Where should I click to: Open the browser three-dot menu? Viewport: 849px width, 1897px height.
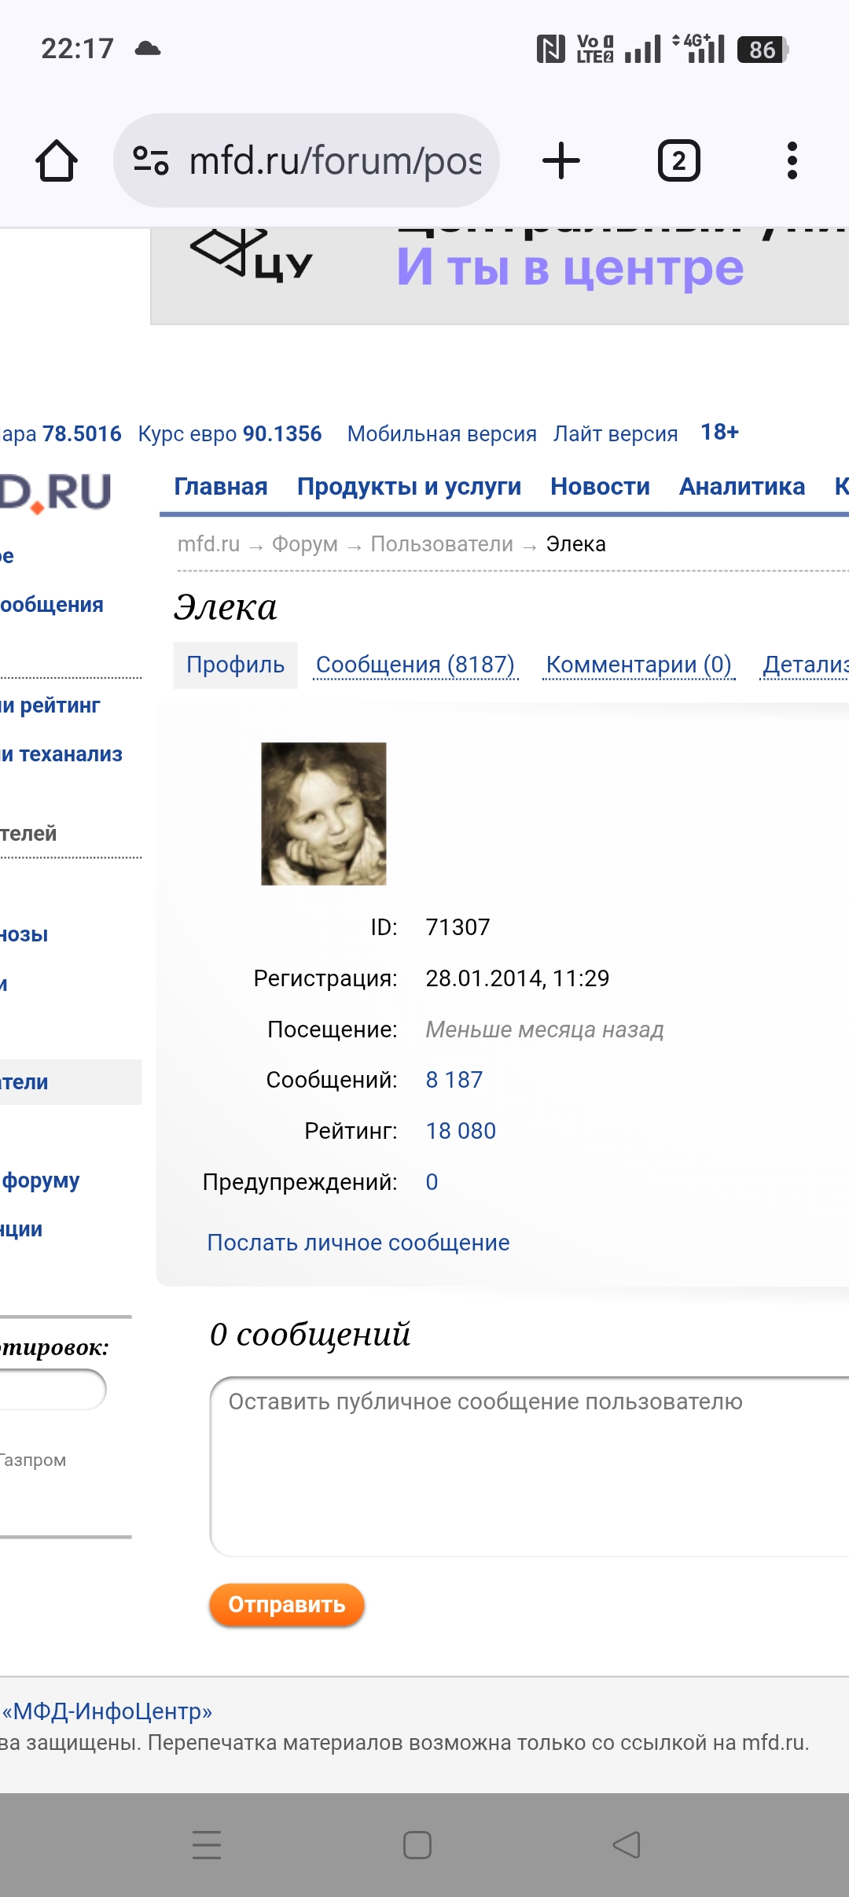(792, 160)
